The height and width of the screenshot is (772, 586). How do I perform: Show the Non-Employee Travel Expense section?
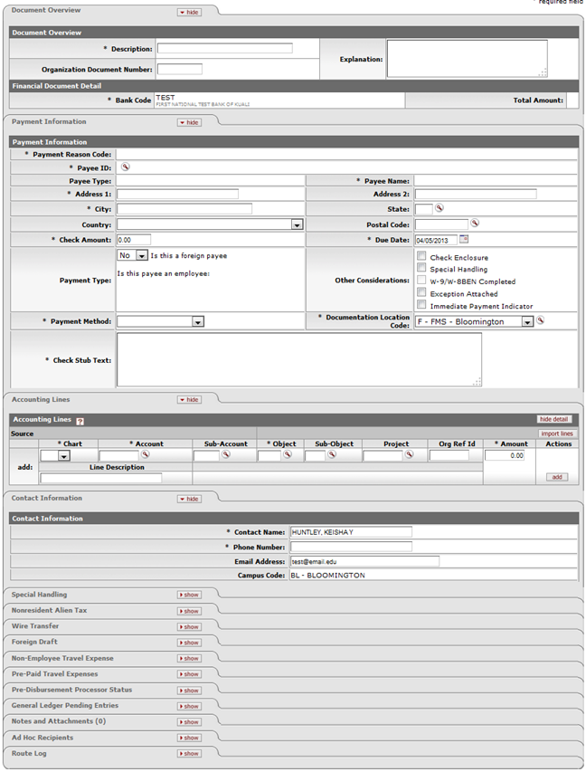point(189,658)
